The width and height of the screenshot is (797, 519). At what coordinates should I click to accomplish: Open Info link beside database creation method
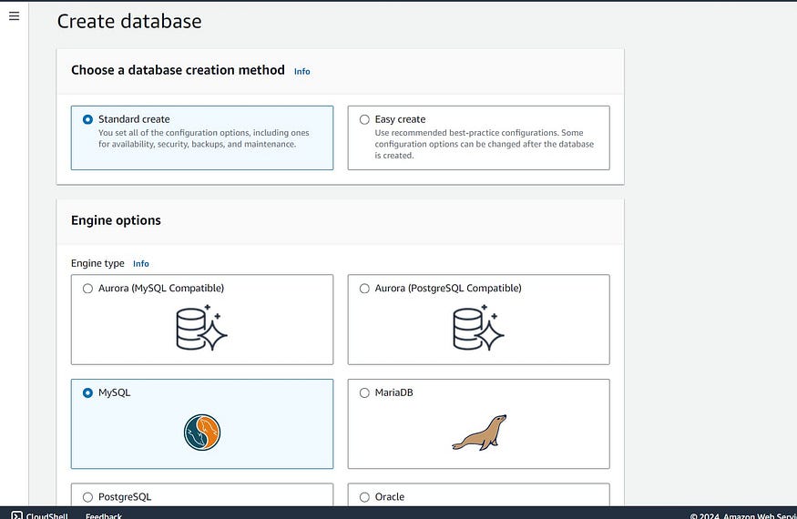click(301, 72)
